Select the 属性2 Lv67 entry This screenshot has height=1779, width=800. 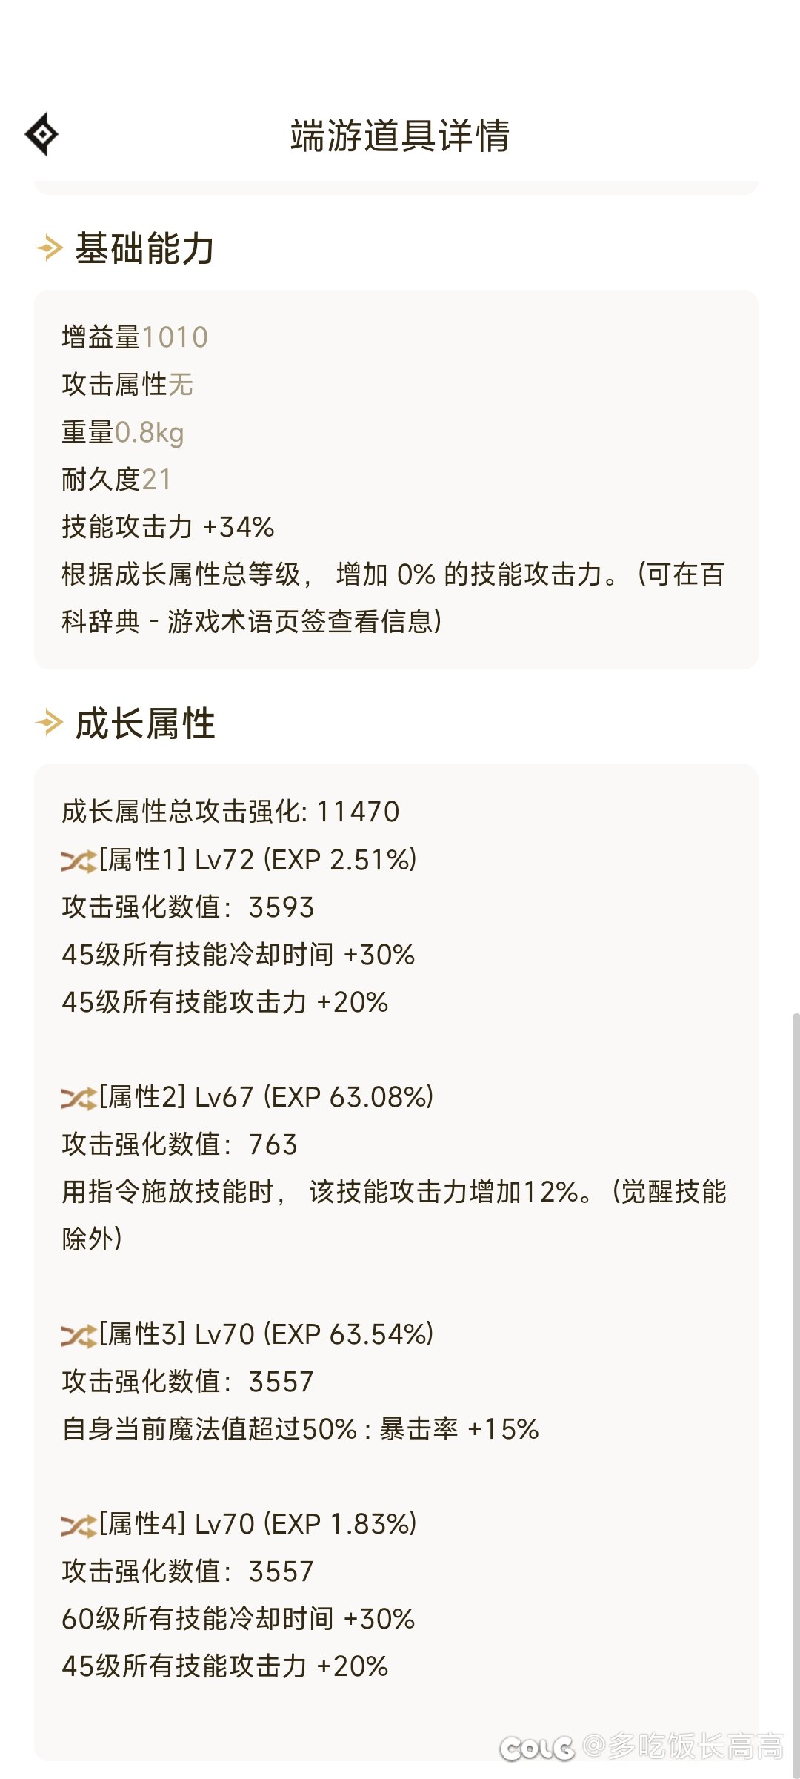click(x=267, y=1097)
